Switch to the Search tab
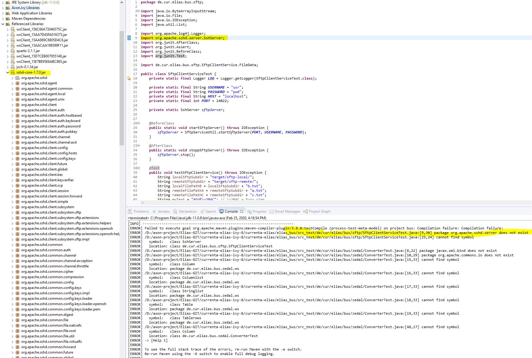This screenshot has height=358, width=532. (x=208, y=211)
